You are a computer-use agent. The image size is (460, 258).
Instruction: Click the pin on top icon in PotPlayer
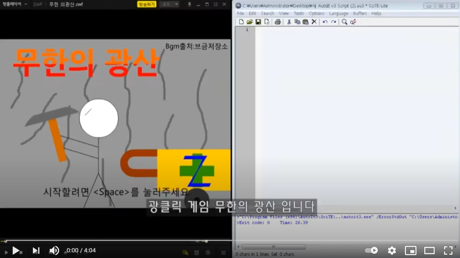pyautogui.click(x=189, y=4)
